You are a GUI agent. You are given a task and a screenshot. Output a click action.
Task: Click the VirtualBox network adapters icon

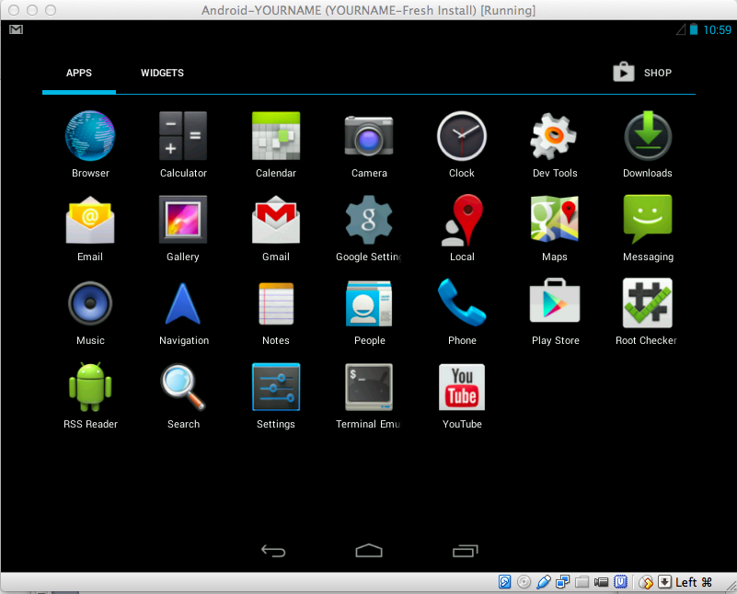pyautogui.click(x=562, y=582)
